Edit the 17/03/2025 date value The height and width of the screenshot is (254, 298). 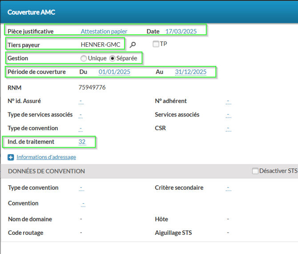coord(181,31)
